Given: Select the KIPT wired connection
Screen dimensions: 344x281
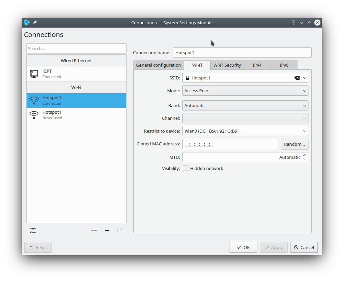Looking at the screenshot, I should pos(76,74).
